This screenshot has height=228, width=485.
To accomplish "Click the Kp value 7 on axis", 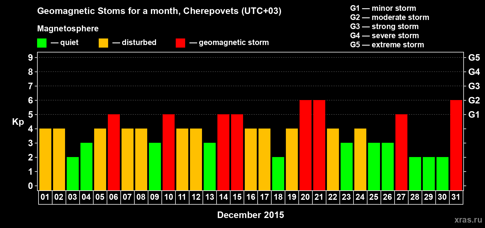I will coord(31,86).
